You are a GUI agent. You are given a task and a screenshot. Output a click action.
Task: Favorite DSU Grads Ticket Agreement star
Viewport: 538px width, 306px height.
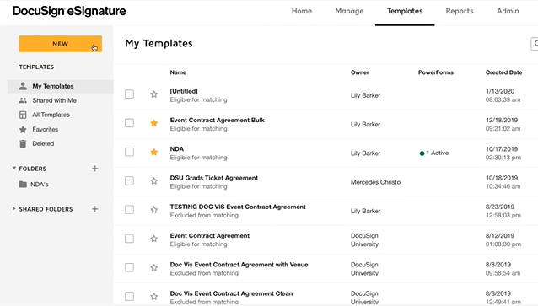[154, 180]
